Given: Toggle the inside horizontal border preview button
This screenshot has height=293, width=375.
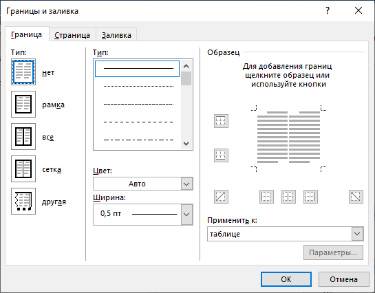Looking at the screenshot, I should tap(221, 155).
